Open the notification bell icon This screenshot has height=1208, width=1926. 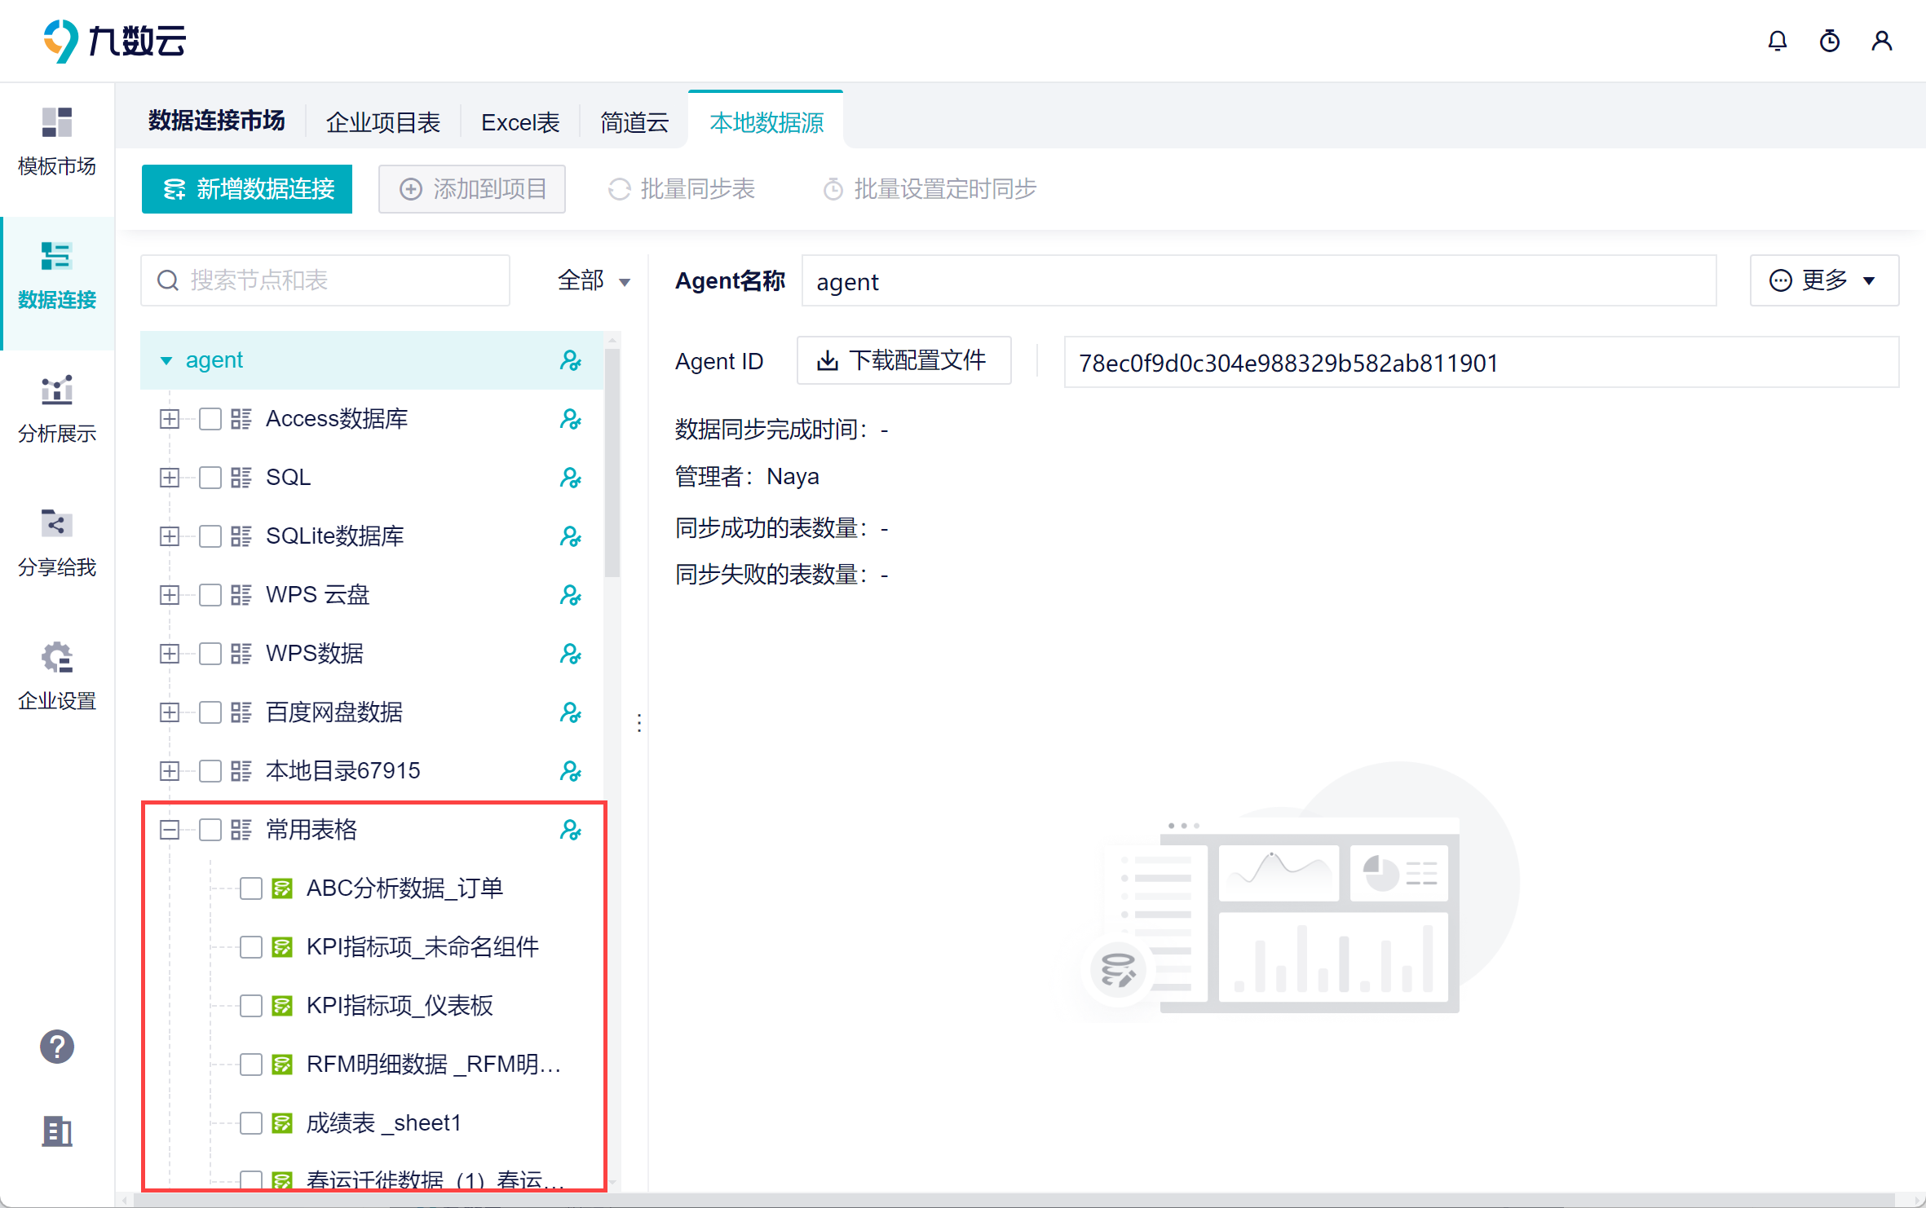[x=1777, y=41]
